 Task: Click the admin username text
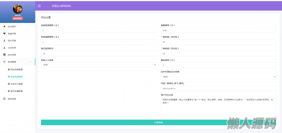pos(18,15)
